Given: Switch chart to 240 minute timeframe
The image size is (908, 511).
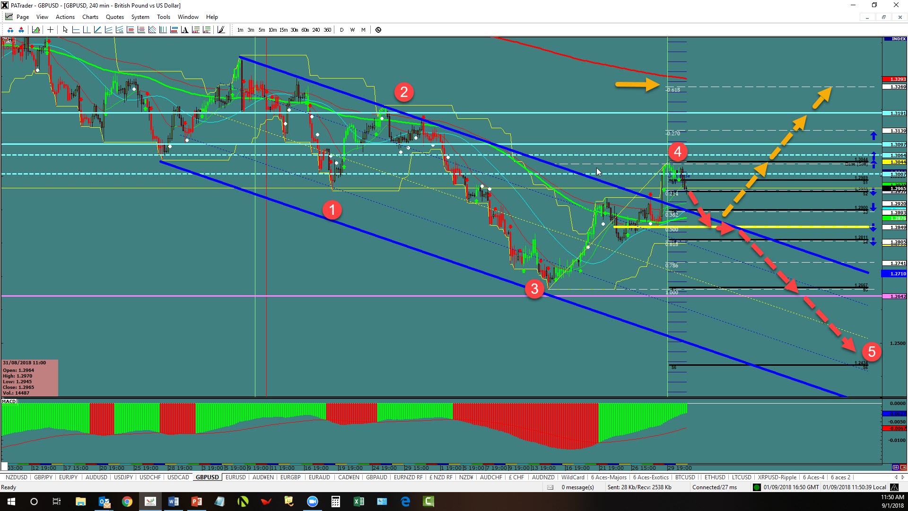Looking at the screenshot, I should click(x=316, y=30).
